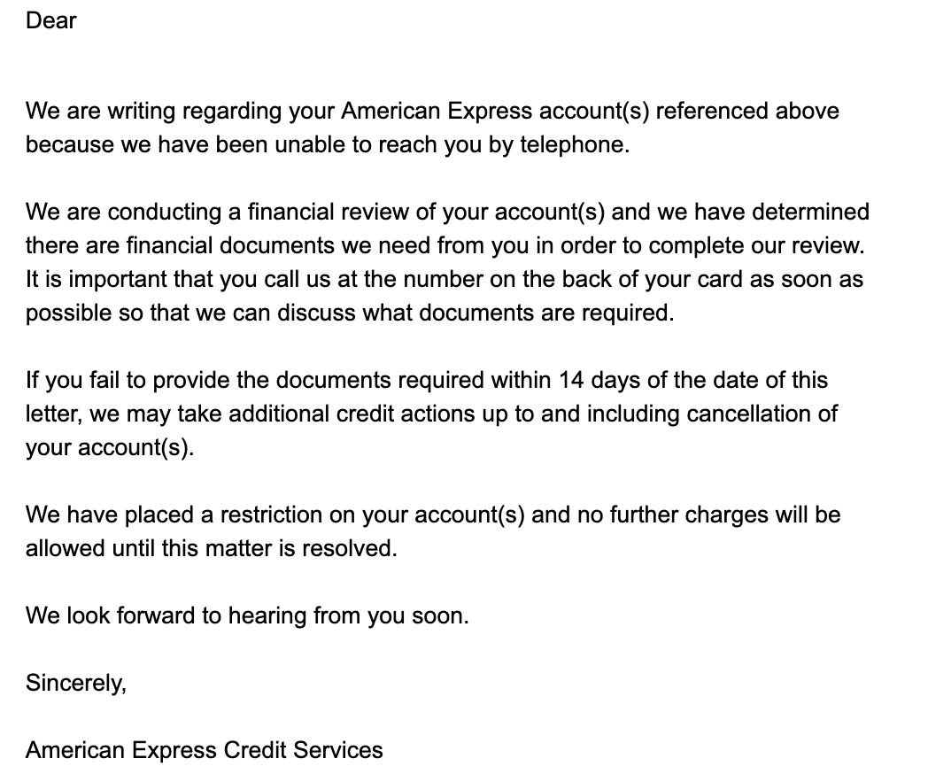Click the "American Express Credit Services" signature
This screenshot has width=928, height=774.
205,751
